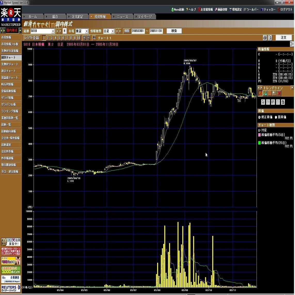Toggle the H button next to the ticker code
Screen dimensions: 295x295
click(x=65, y=31)
